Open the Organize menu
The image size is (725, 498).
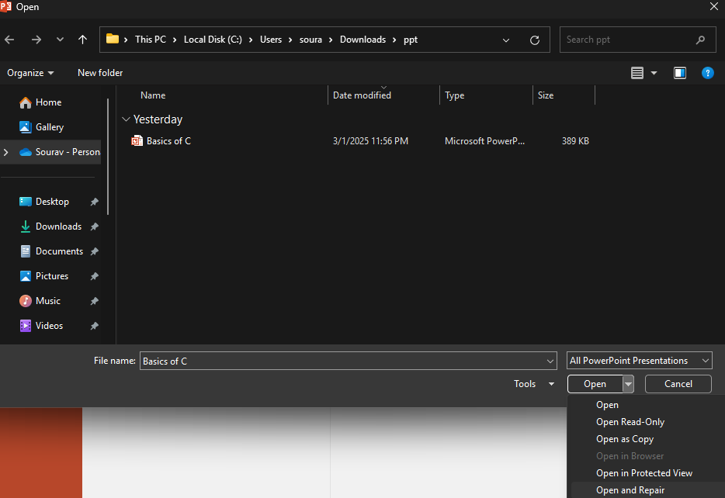click(30, 73)
